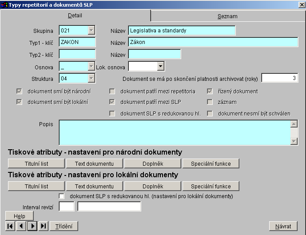The image size is (306, 235).
Task: Go to the next record
Action: click(32, 226)
